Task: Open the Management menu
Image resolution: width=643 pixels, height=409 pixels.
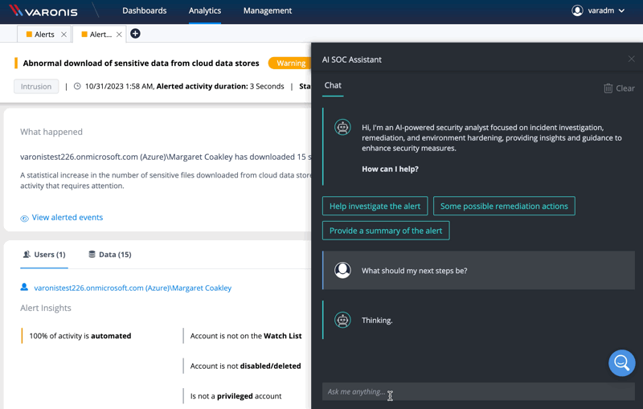Action: (x=267, y=11)
